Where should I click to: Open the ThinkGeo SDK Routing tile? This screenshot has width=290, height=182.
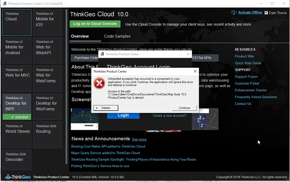pos(47,135)
